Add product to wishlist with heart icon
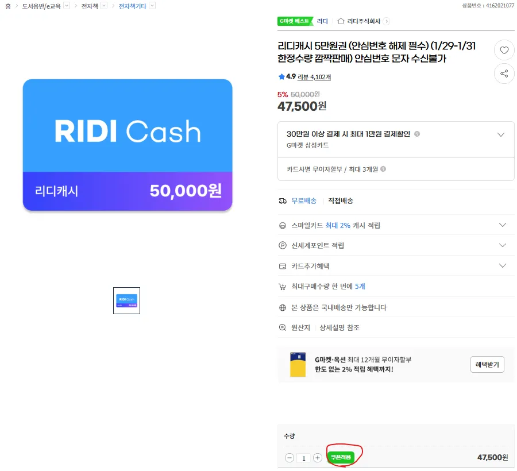This screenshot has height=471, width=517. coord(504,50)
